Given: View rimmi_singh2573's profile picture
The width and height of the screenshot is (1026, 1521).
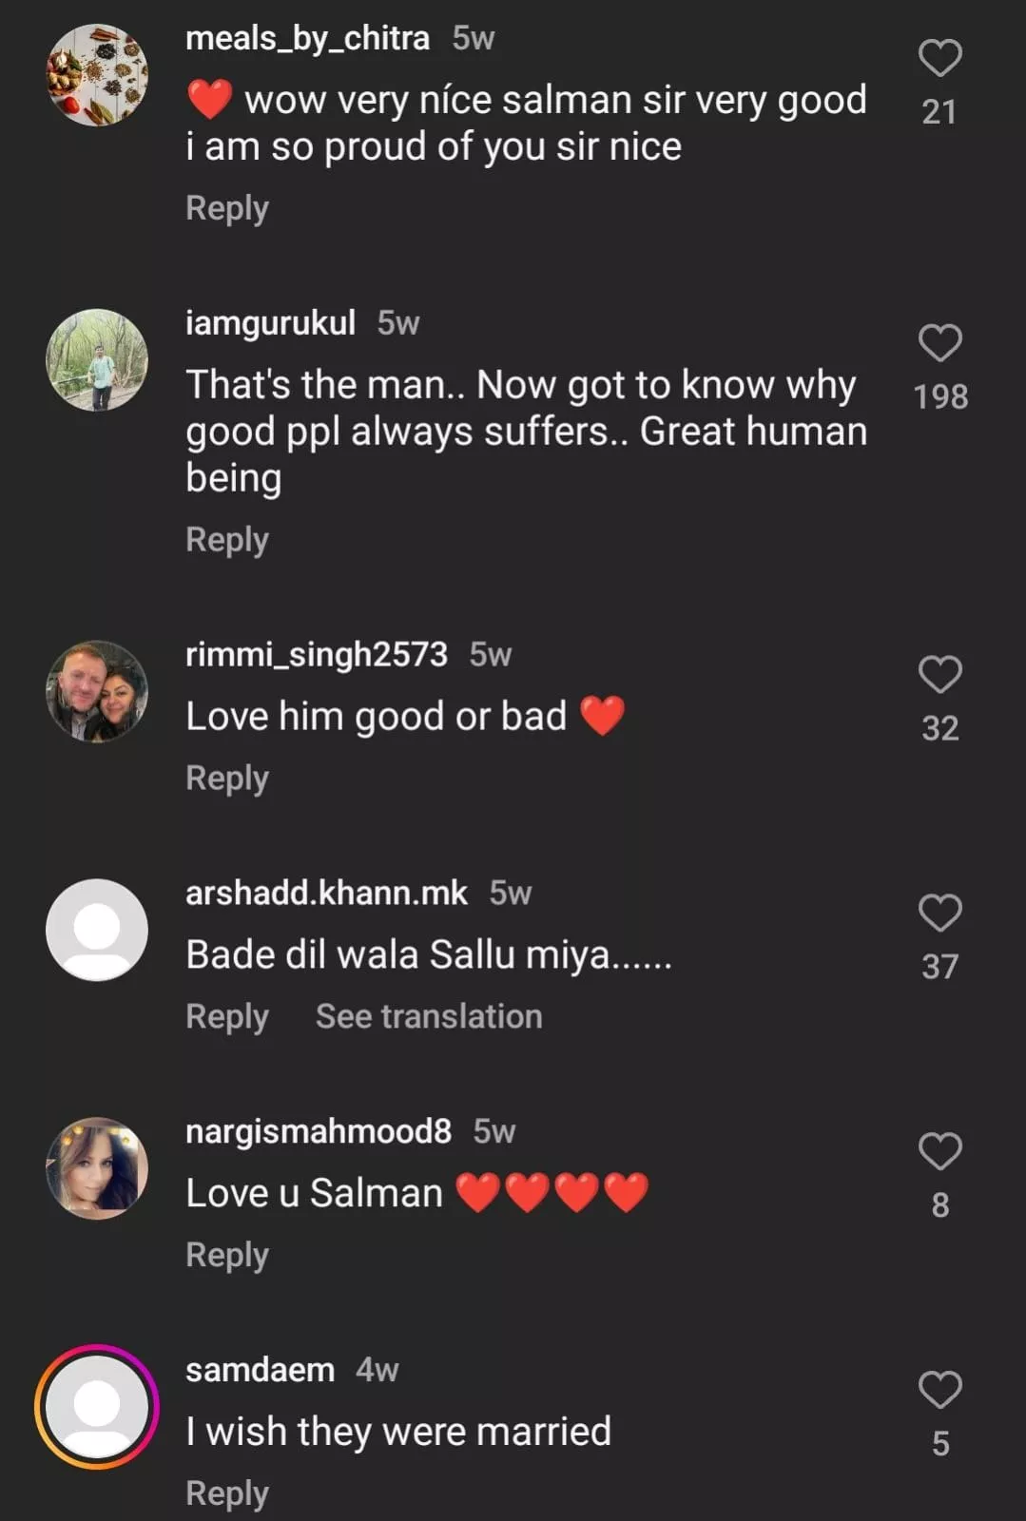Looking at the screenshot, I should 97,691.
